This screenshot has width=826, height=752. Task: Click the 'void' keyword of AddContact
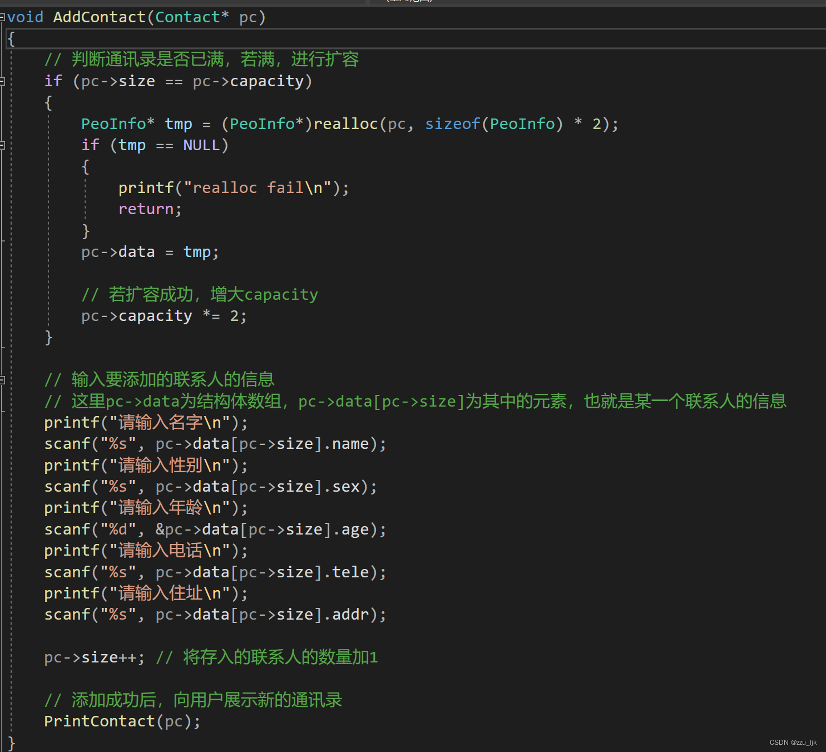point(26,17)
